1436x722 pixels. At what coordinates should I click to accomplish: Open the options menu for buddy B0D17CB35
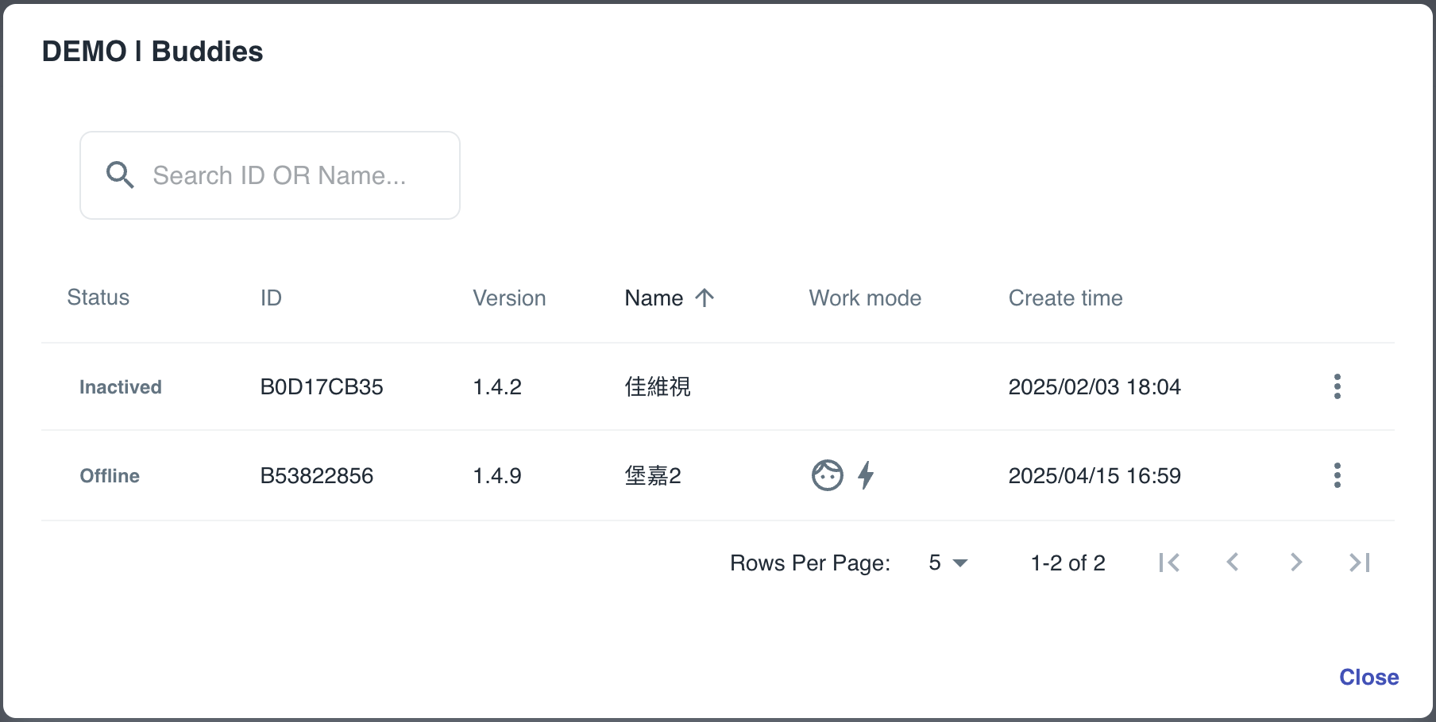tap(1337, 386)
